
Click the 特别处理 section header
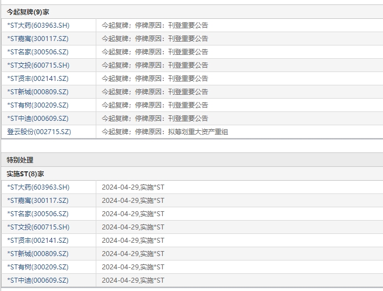point(20,160)
